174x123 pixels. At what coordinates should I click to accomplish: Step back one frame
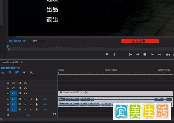[x=137, y=54]
